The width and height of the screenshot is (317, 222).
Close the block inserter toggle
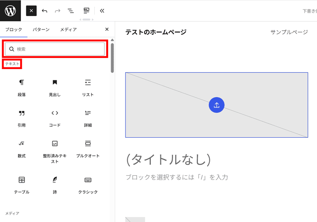pos(31,11)
